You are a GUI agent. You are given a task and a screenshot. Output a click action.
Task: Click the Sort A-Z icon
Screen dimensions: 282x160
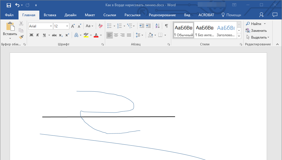tap(157, 26)
